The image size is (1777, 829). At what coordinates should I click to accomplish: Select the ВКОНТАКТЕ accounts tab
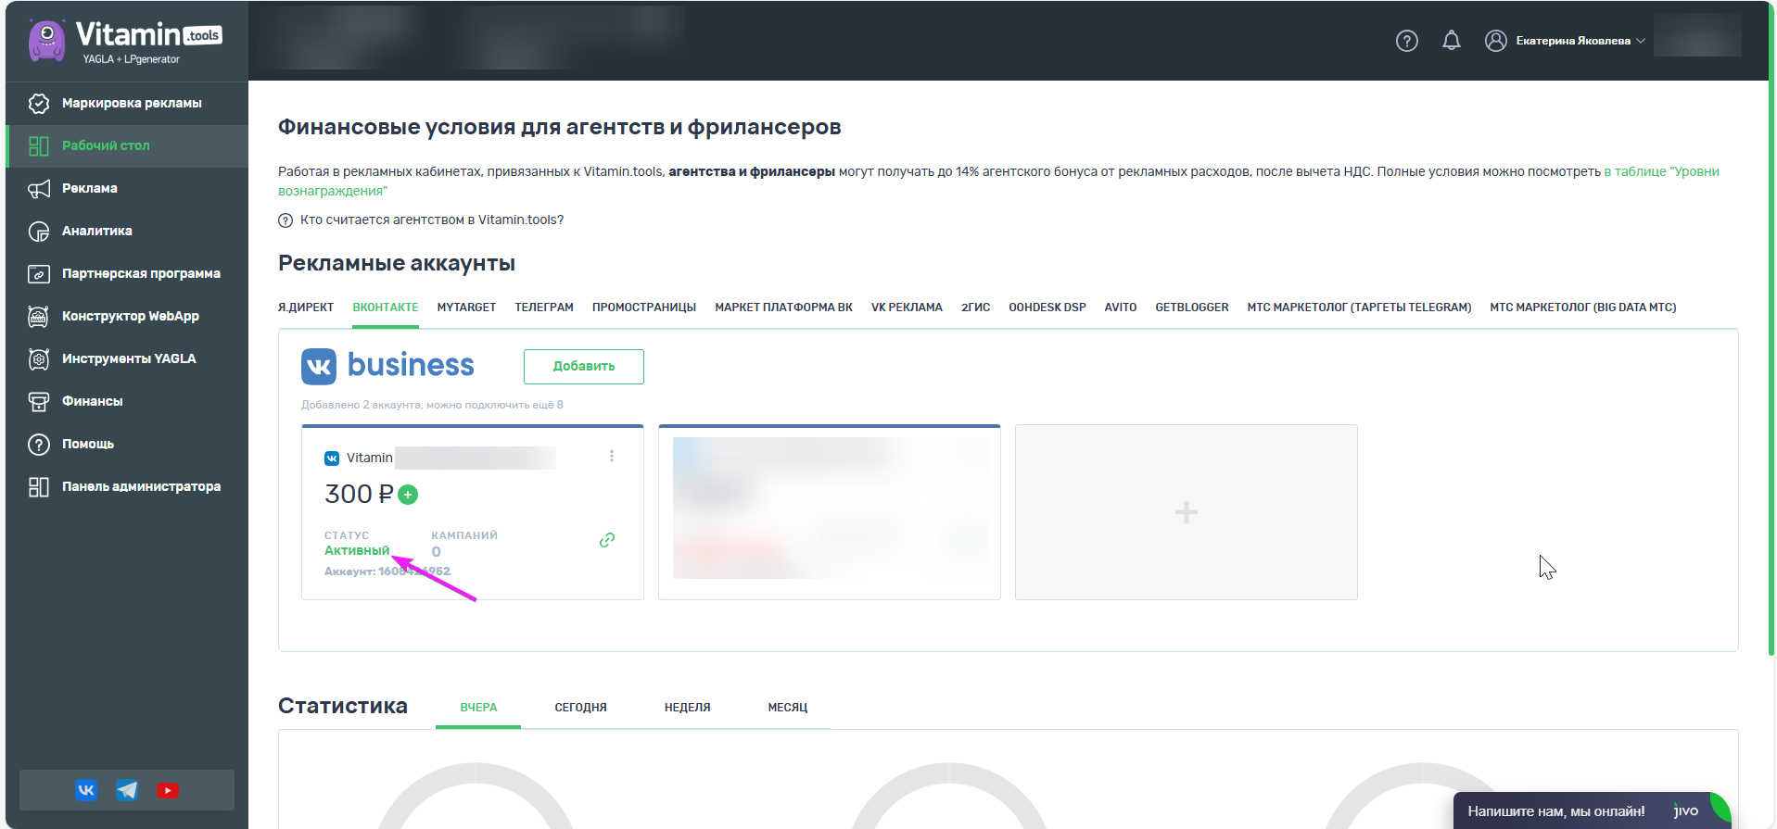(x=386, y=308)
